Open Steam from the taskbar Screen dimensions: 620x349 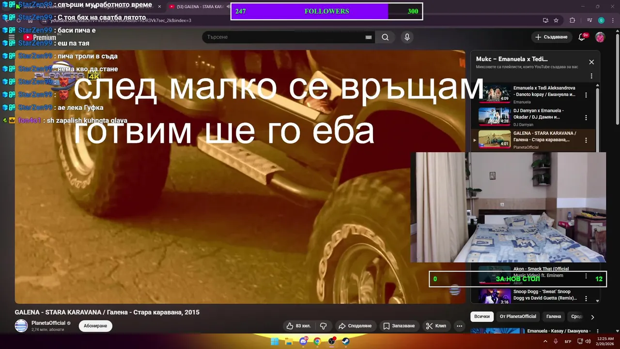pyautogui.click(x=346, y=341)
